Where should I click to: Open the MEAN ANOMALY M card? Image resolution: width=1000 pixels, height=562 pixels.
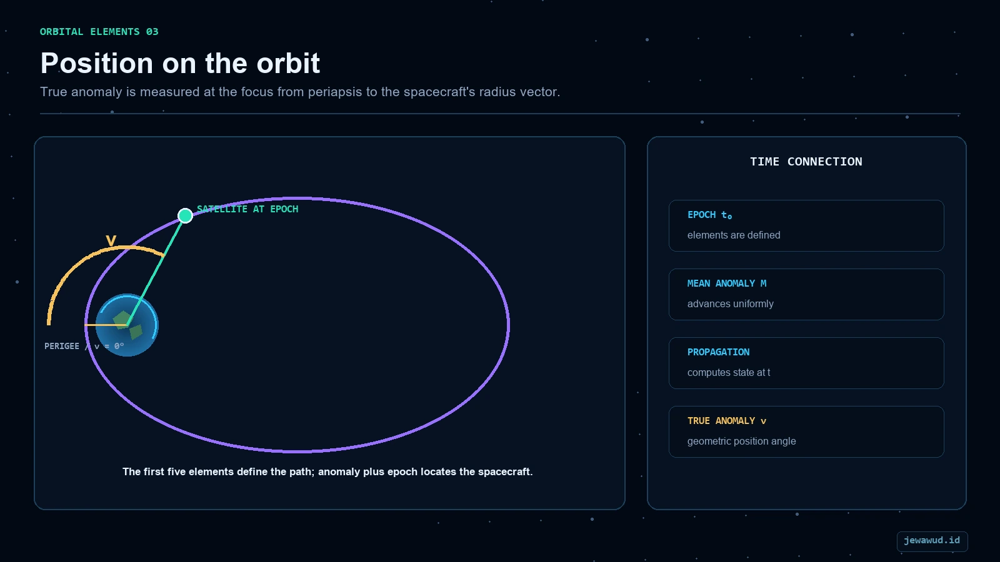[x=806, y=294]
